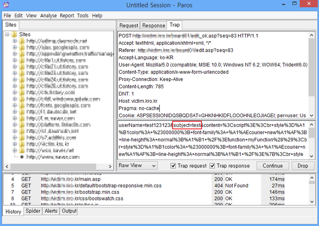Maximize the Paros window

[x=295, y=4]
